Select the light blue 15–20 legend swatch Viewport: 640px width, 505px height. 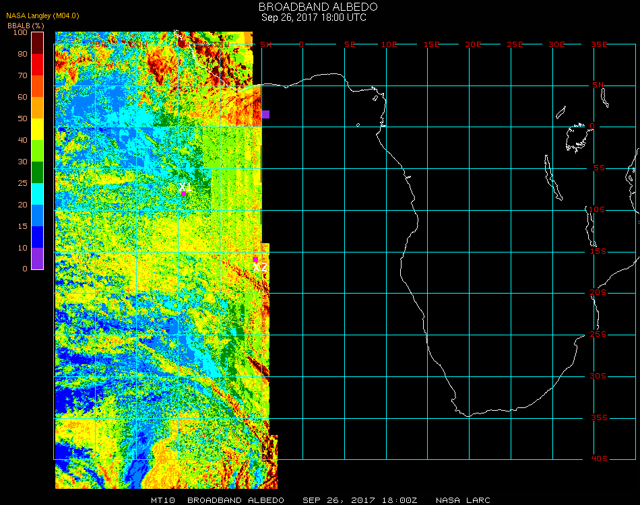tap(38, 215)
